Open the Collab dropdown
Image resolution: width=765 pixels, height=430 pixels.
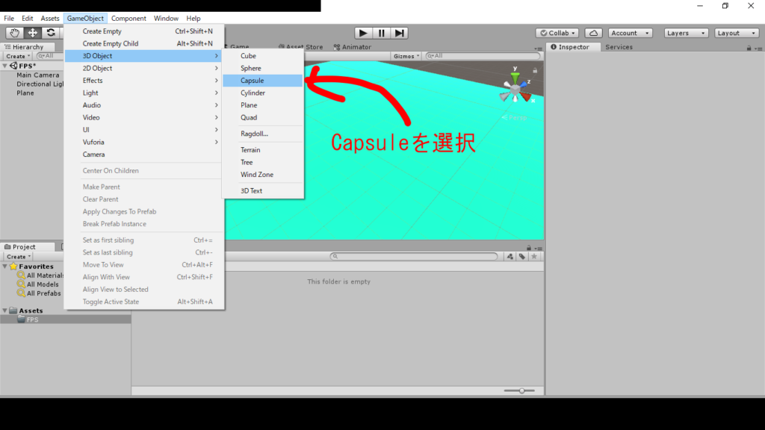coord(557,33)
